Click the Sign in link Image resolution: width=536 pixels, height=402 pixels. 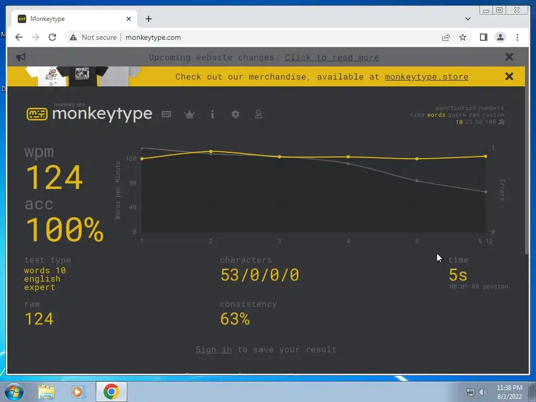214,349
